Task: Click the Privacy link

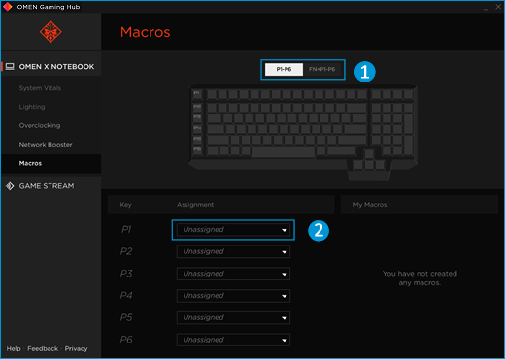Action: [x=76, y=348]
